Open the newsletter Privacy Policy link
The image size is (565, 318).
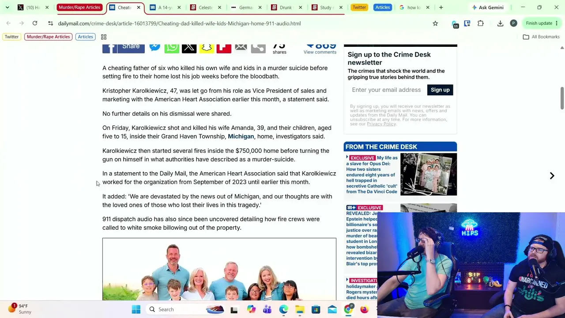click(x=381, y=124)
